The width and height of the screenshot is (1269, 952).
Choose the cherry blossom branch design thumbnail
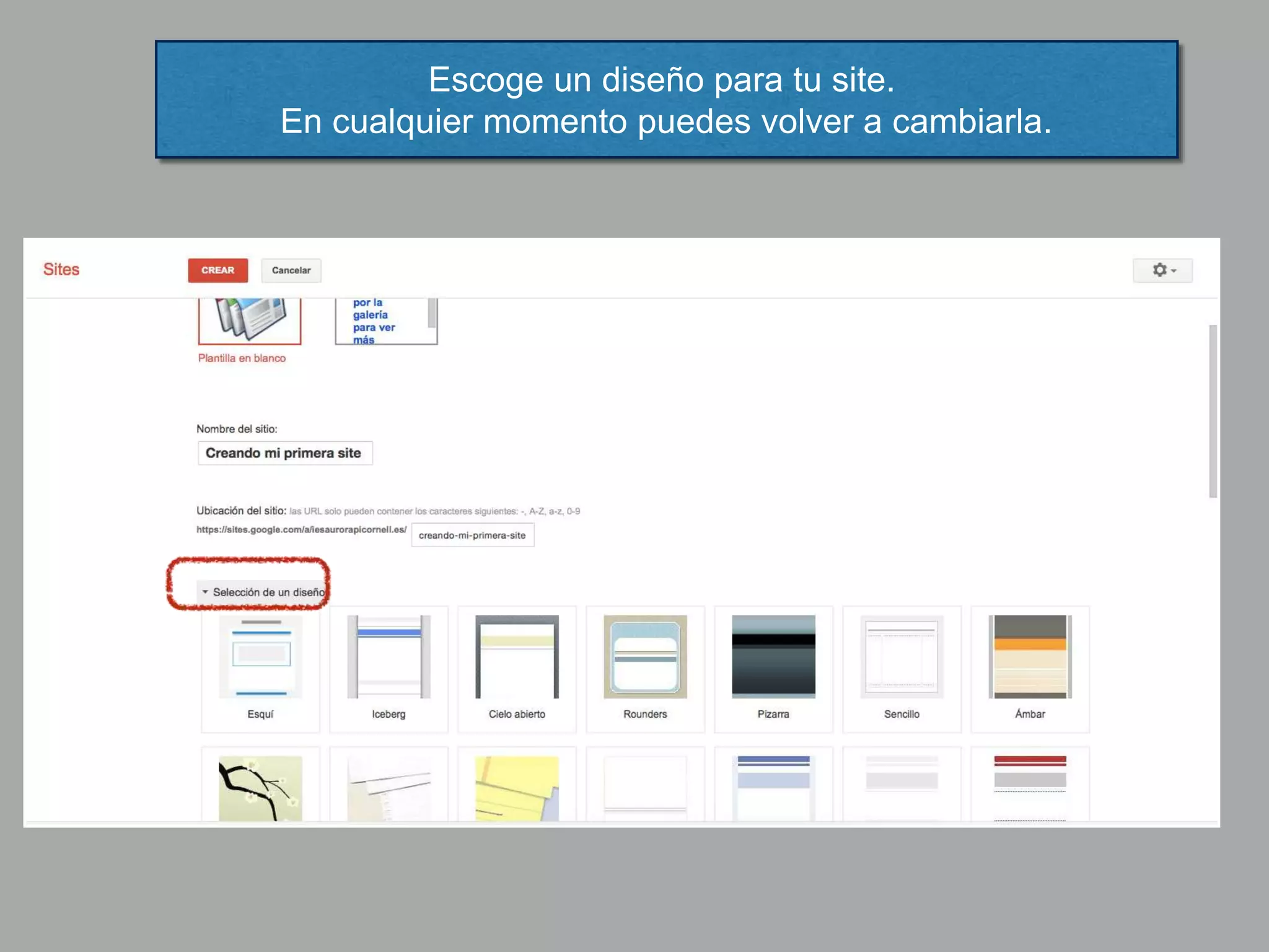[261, 788]
